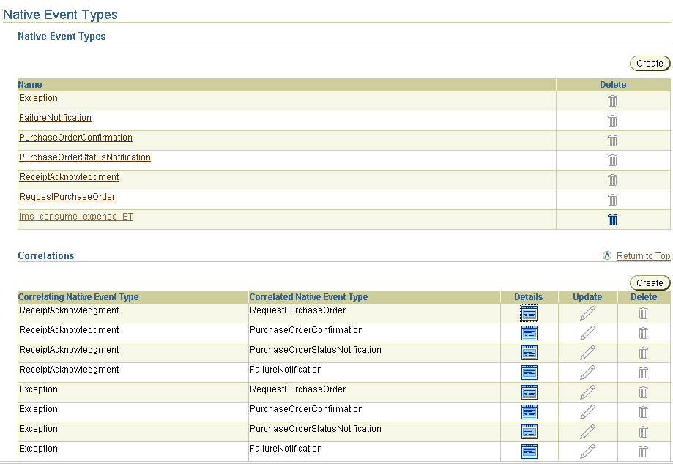Create a new correlation

coord(650,283)
